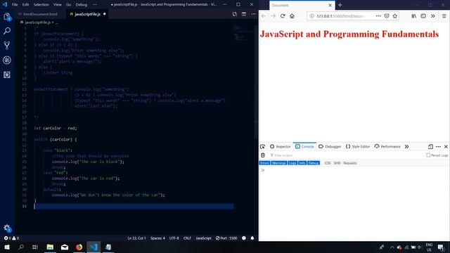The width and height of the screenshot is (450, 253).
Task: Click the Firefox address bar URL
Action: tap(340, 16)
